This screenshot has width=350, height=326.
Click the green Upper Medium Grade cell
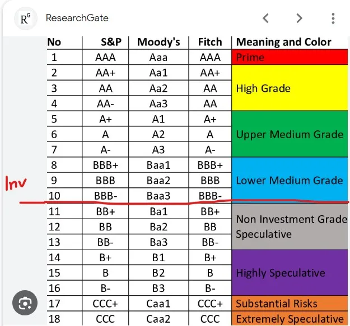290,134
